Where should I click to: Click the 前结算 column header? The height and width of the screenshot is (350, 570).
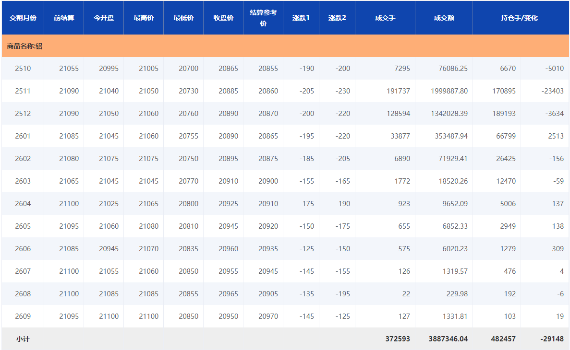[64, 18]
